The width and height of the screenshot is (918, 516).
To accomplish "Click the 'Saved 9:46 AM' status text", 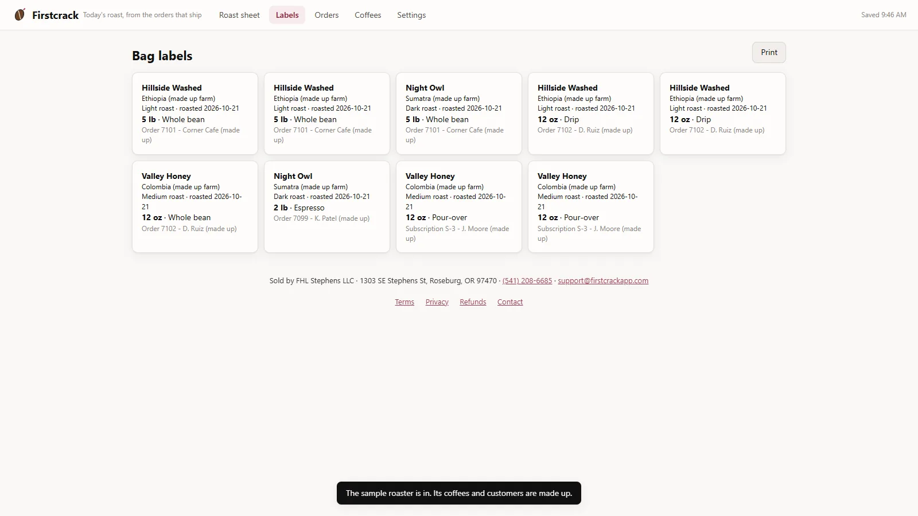I will 884,15.
